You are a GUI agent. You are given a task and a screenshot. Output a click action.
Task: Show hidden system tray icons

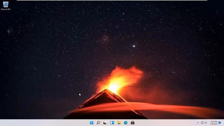(198, 122)
